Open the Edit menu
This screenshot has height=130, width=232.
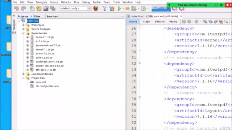(x=22, y=2)
